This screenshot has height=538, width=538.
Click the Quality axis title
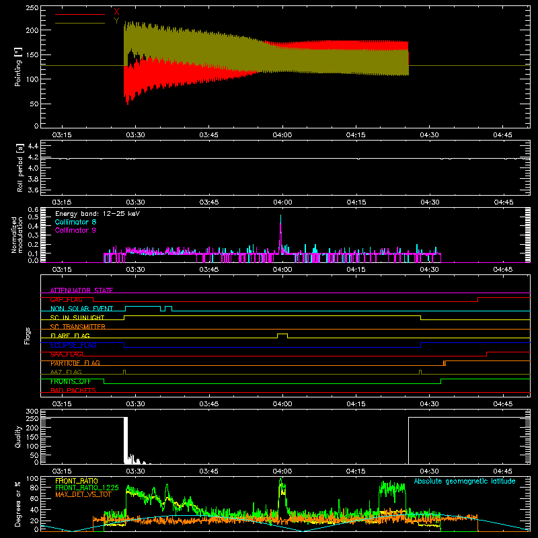(x=18, y=437)
